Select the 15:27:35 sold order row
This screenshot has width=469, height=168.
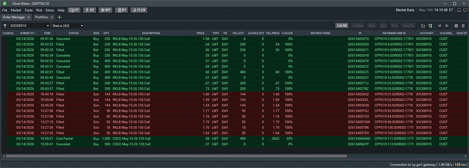235,133
